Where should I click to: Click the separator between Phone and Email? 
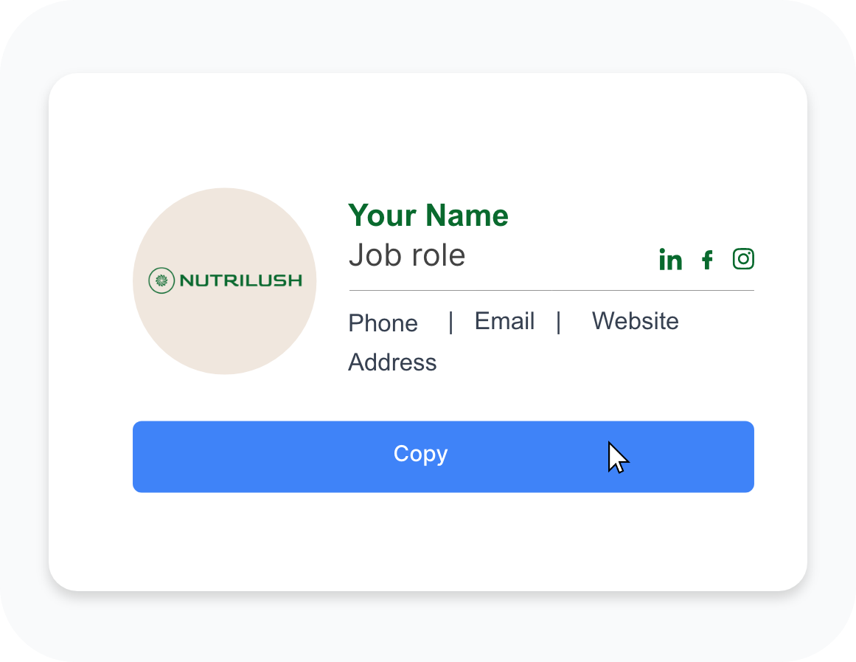[450, 323]
